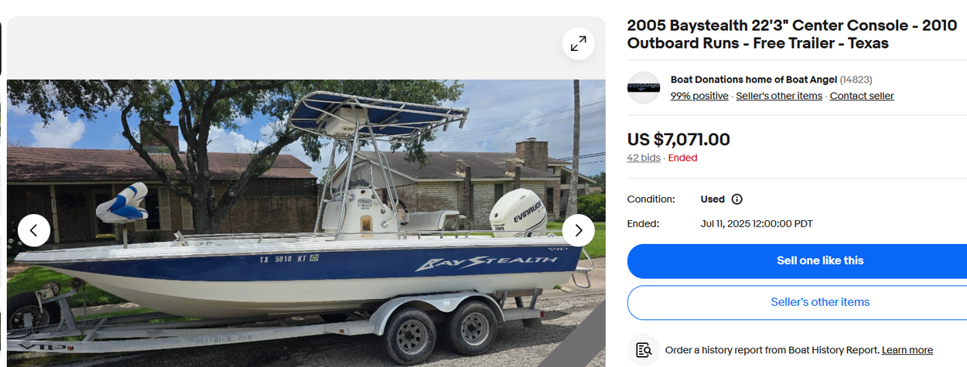Expand the boat photo to full screen
This screenshot has width=967, height=367.
click(578, 44)
